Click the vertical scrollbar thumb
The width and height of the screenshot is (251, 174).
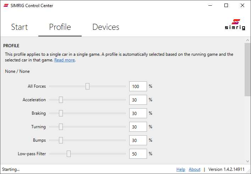tap(248, 70)
